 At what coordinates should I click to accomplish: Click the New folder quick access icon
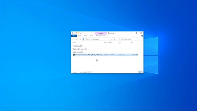click(78, 33)
